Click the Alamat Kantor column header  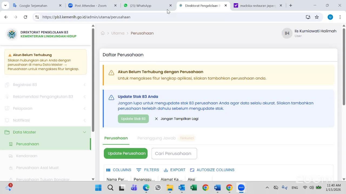coord(171,179)
